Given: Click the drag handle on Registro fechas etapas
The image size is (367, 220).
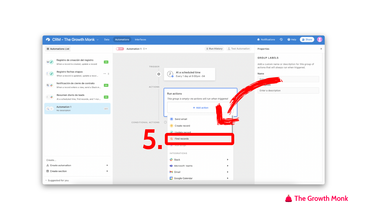Looking at the screenshot, I should pyautogui.click(x=108, y=74).
